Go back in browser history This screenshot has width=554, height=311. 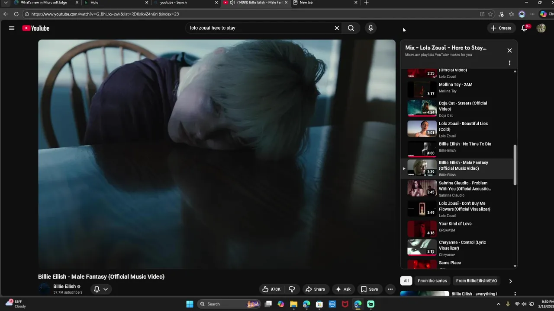coord(6,14)
